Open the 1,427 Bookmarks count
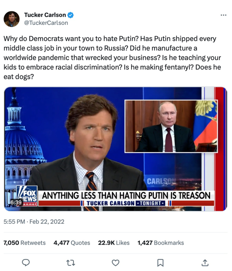This screenshot has width=232, height=271. 161,243
